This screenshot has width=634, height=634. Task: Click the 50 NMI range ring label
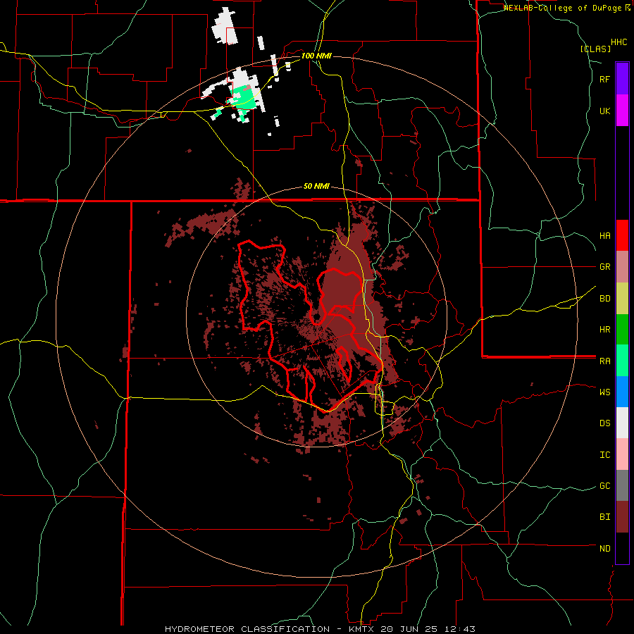point(316,187)
